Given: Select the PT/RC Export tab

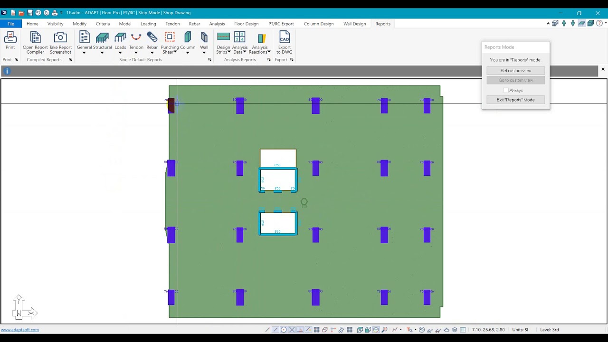Looking at the screenshot, I should tap(281, 24).
